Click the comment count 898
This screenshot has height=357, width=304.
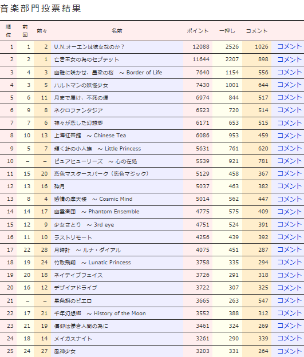[x=263, y=59]
